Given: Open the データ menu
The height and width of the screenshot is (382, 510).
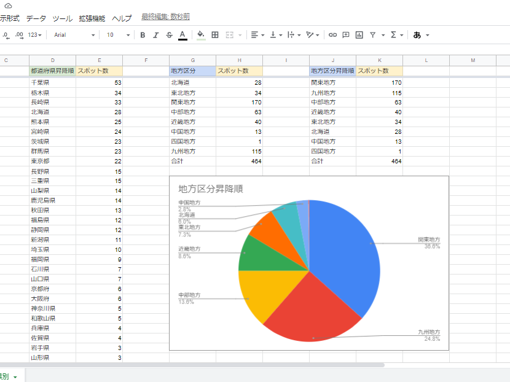Looking at the screenshot, I should pos(36,18).
